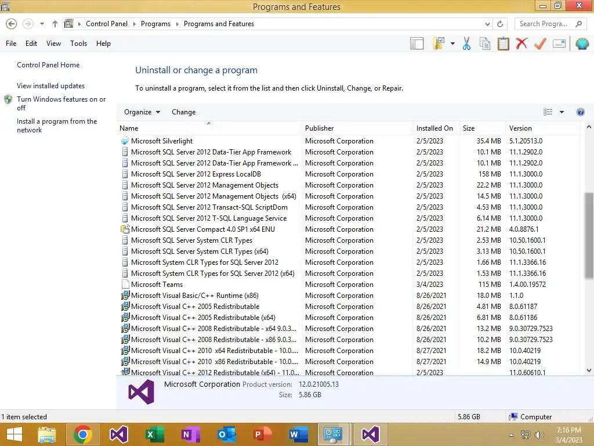The image size is (594, 446).
Task: Sort list by Name column header
Action: pyautogui.click(x=209, y=128)
